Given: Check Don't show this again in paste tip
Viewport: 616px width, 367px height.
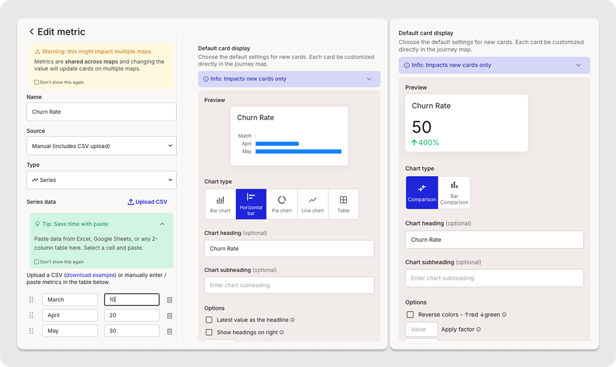Looking at the screenshot, I should (x=37, y=262).
